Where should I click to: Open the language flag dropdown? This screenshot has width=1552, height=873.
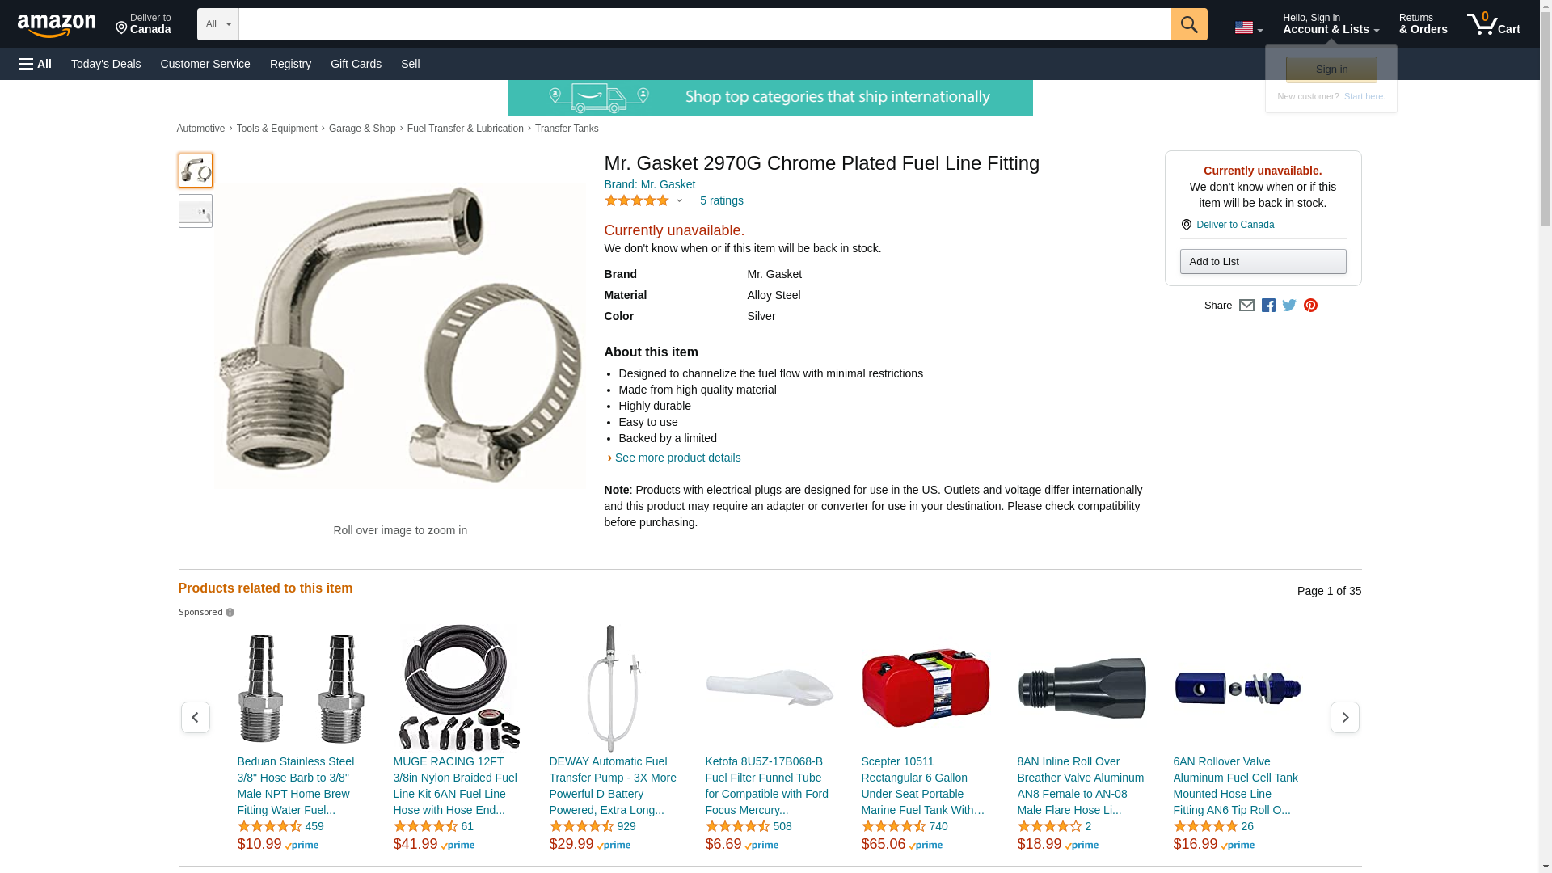[1248, 27]
